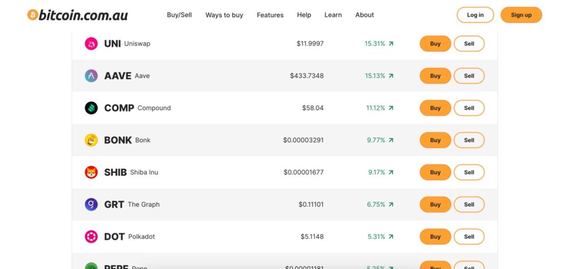Sell Compound COMP

click(469, 108)
